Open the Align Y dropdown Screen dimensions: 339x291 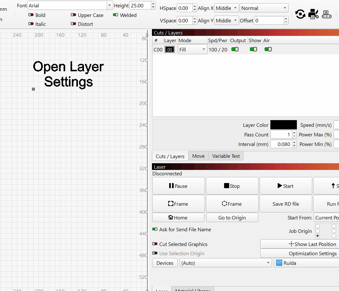coord(227,20)
